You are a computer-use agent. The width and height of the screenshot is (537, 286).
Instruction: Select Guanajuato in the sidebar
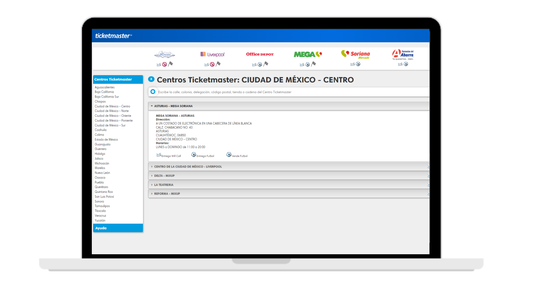[103, 144]
